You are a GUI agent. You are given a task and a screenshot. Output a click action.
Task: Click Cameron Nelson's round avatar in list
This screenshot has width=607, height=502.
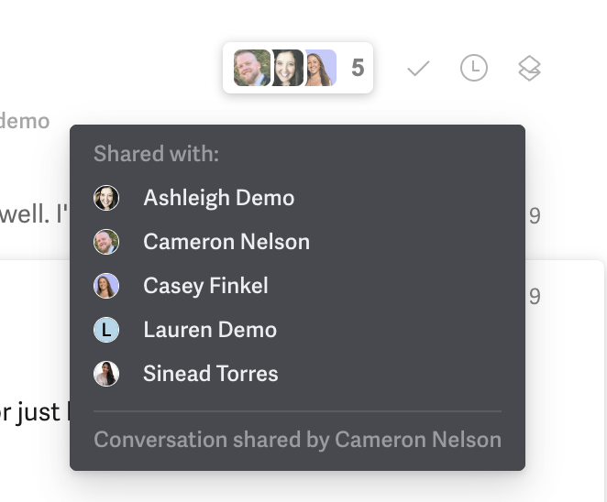click(106, 242)
